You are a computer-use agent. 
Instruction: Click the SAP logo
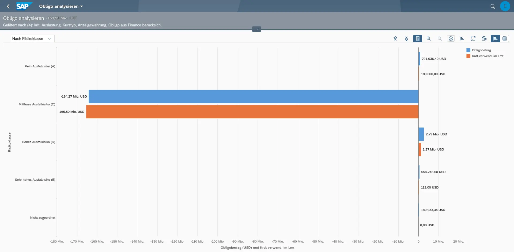coord(24,6)
